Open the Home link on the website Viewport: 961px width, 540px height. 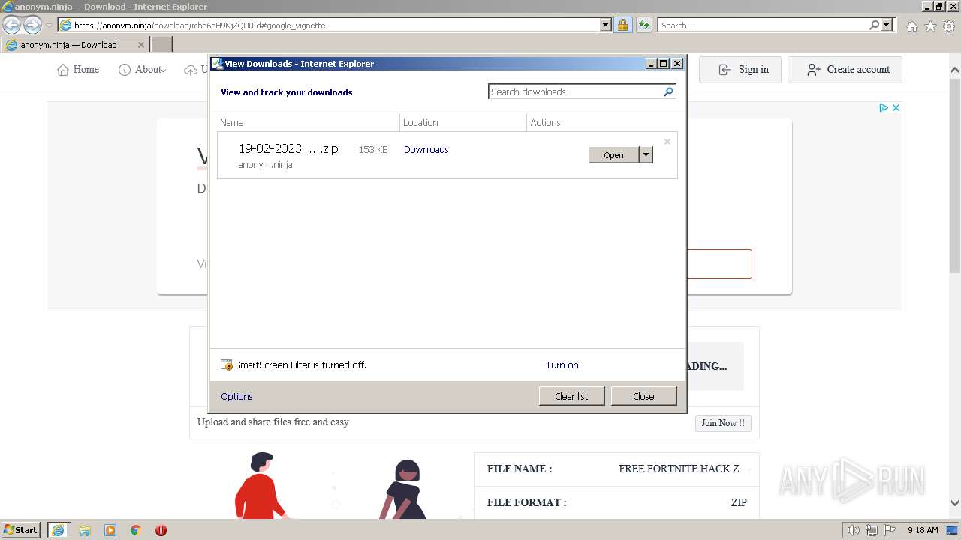78,70
